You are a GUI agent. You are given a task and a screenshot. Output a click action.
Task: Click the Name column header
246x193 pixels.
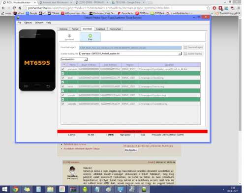(x=72, y=65)
